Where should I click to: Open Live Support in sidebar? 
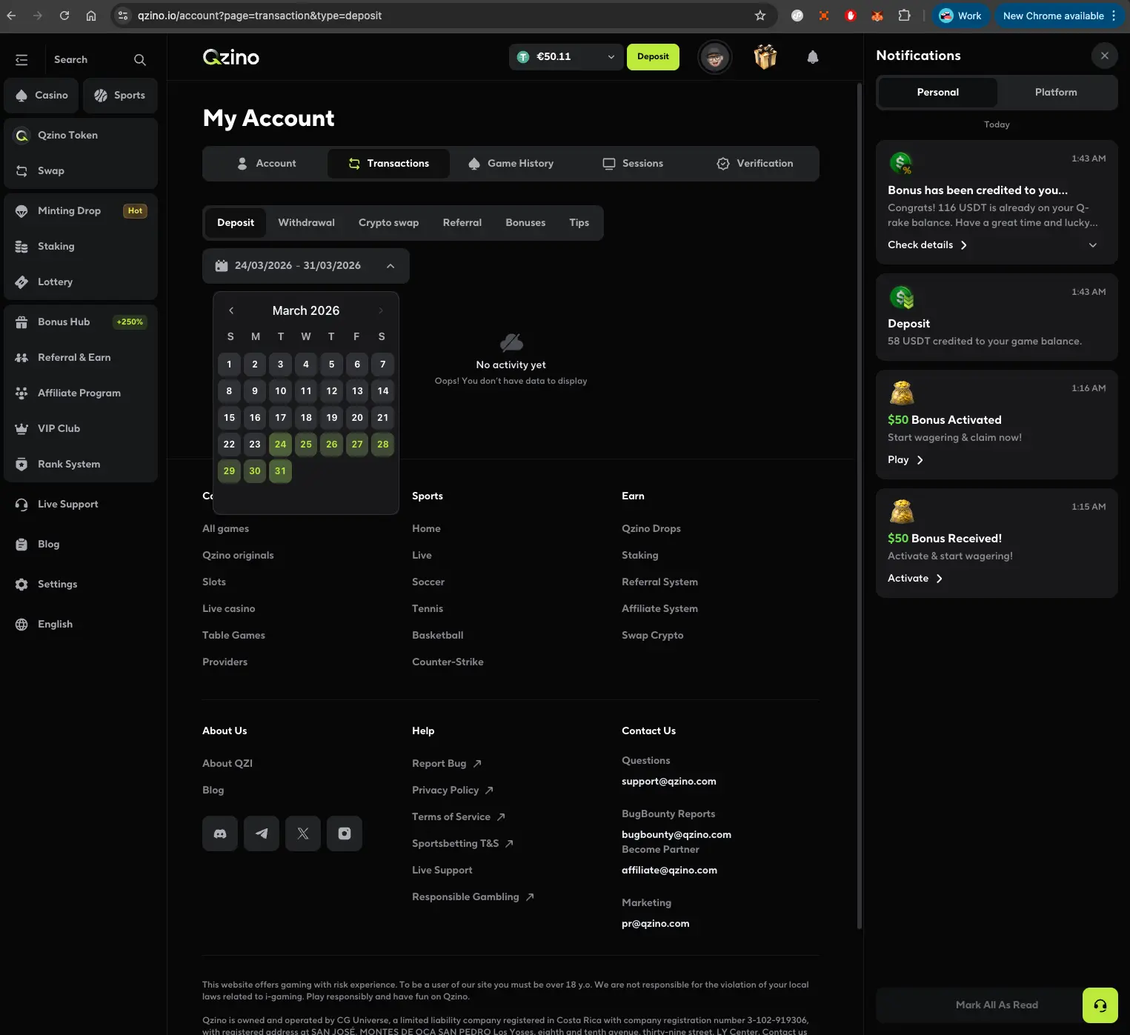coord(81,505)
